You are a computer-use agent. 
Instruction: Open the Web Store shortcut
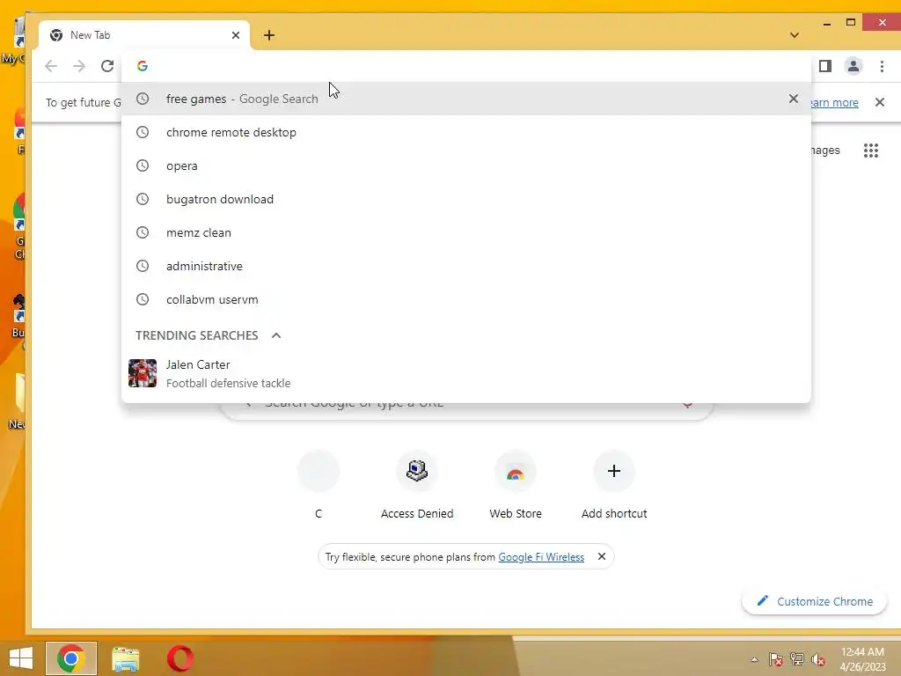516,486
